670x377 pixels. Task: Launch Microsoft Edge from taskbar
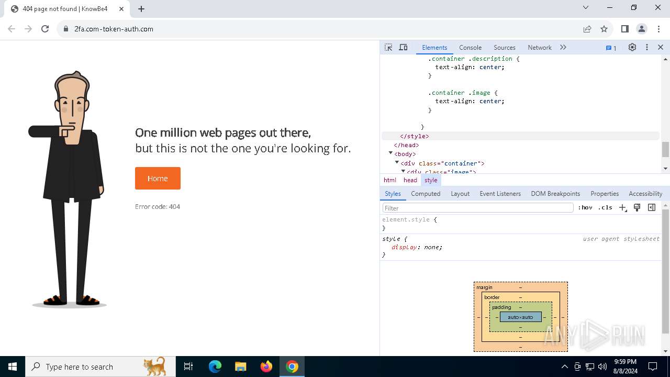coord(215,367)
